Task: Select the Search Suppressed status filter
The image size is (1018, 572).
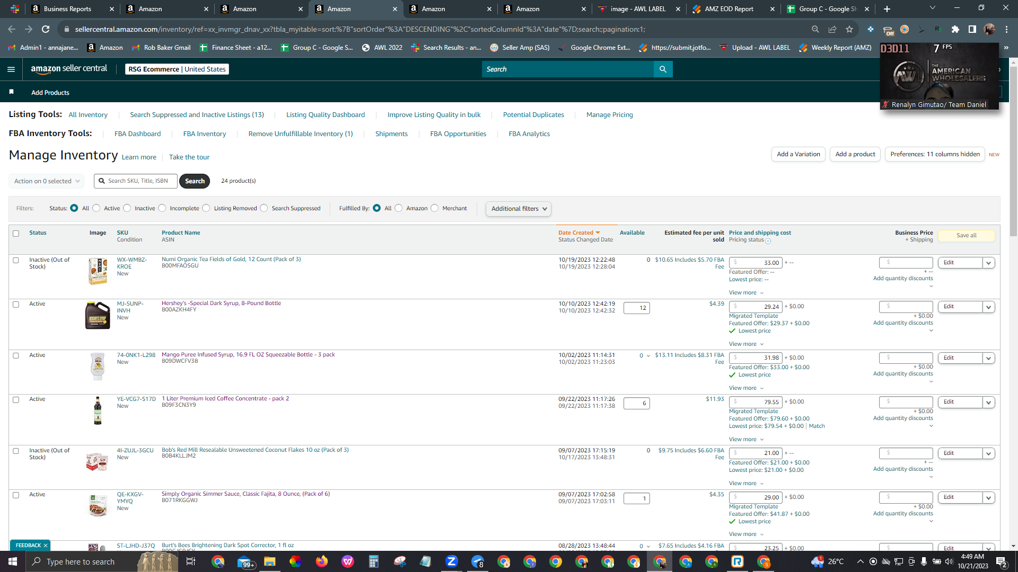Action: [x=264, y=208]
